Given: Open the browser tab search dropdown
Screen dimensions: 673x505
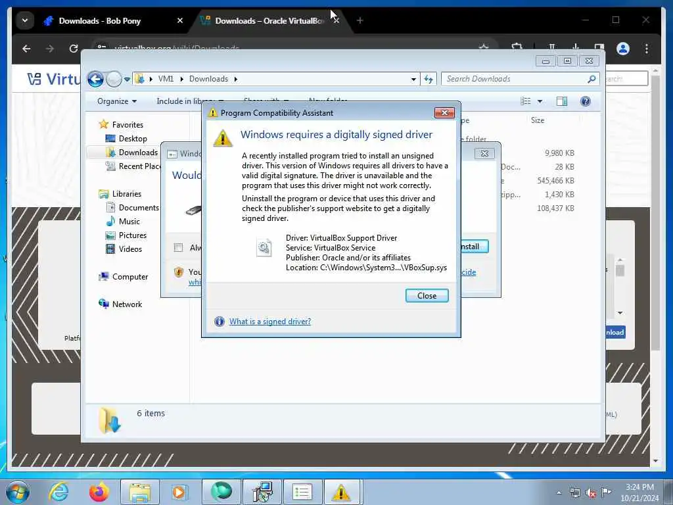Looking at the screenshot, I should 25,20.
